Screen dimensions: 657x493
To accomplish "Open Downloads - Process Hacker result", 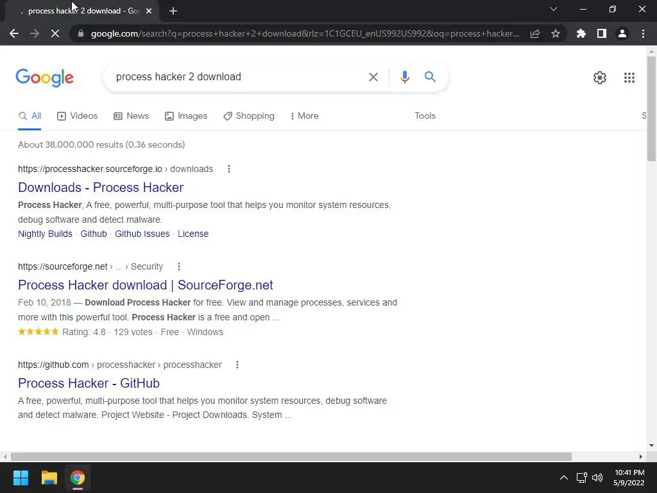I will coord(101,187).
